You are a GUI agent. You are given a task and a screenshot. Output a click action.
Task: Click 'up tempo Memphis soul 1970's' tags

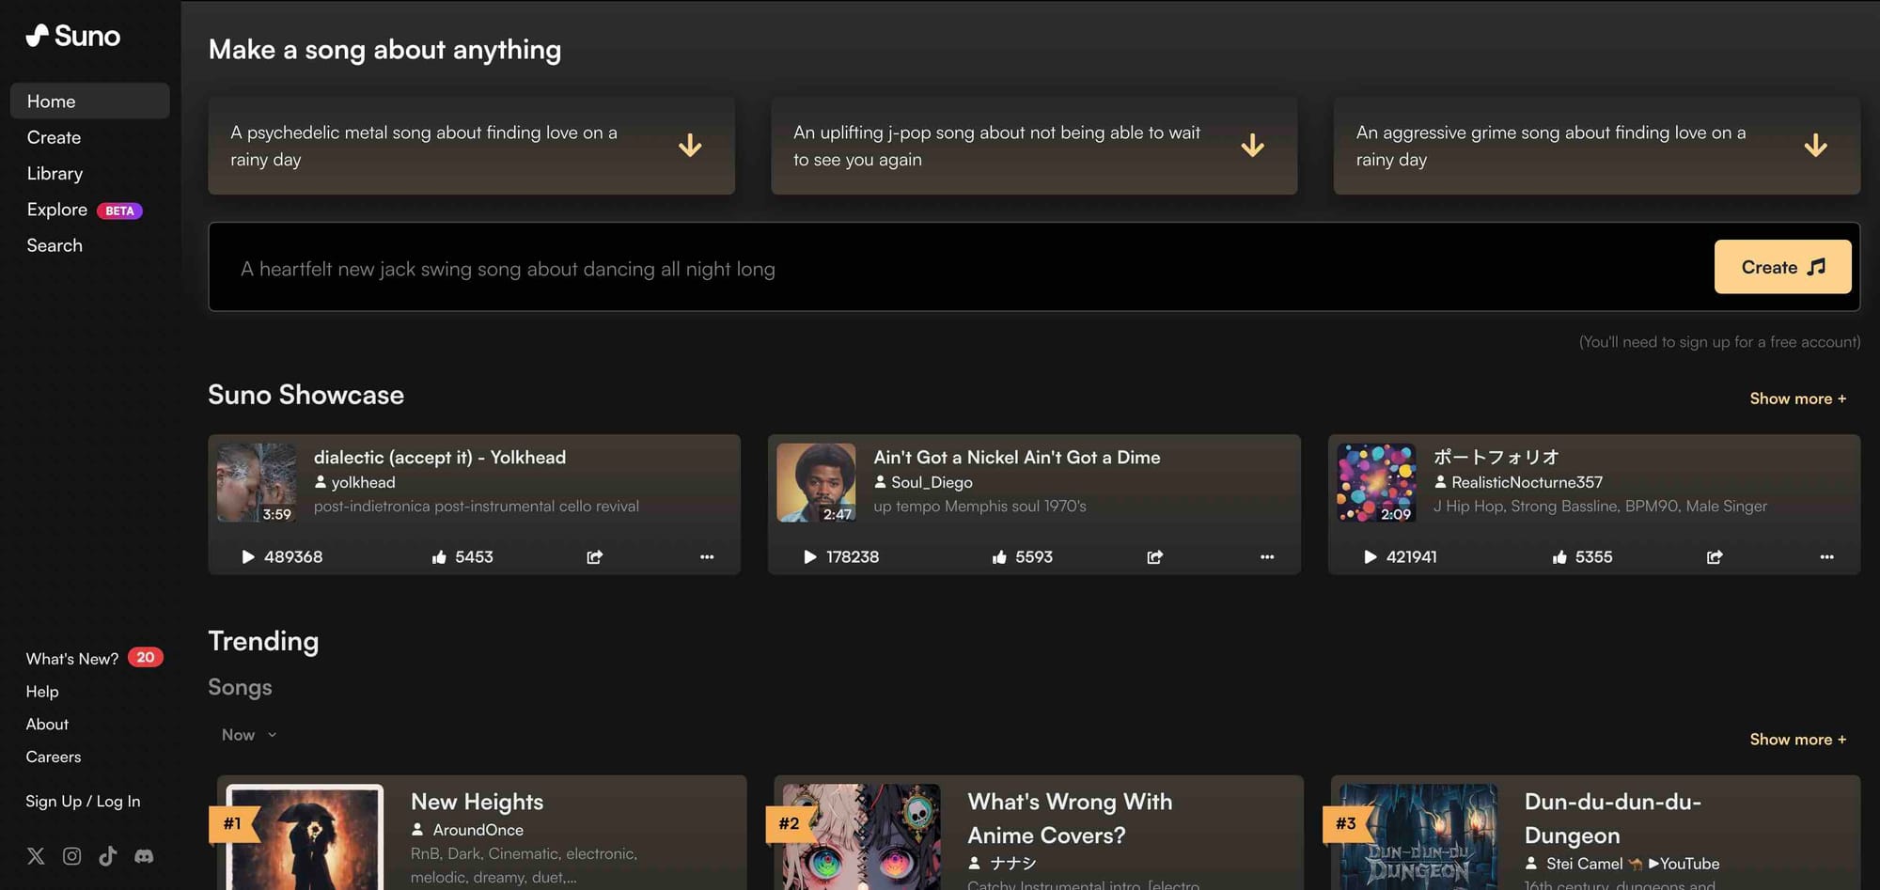[979, 507]
